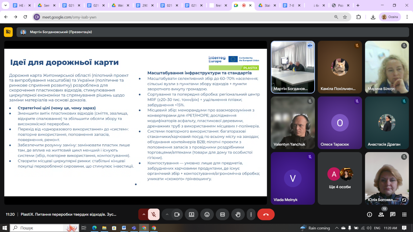Screen dimensions: 413x232
Task: Switch to the 'fireI' browser tab
Action: coord(217,5)
